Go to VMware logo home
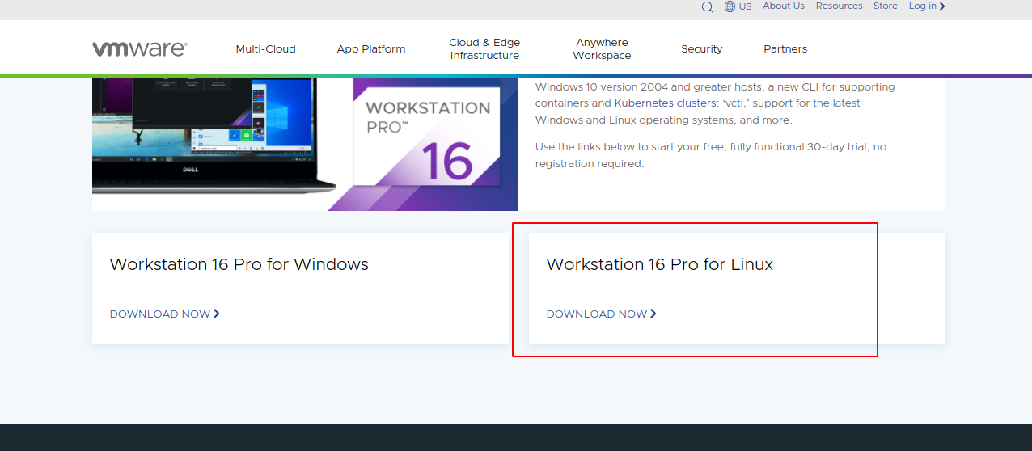 point(140,48)
